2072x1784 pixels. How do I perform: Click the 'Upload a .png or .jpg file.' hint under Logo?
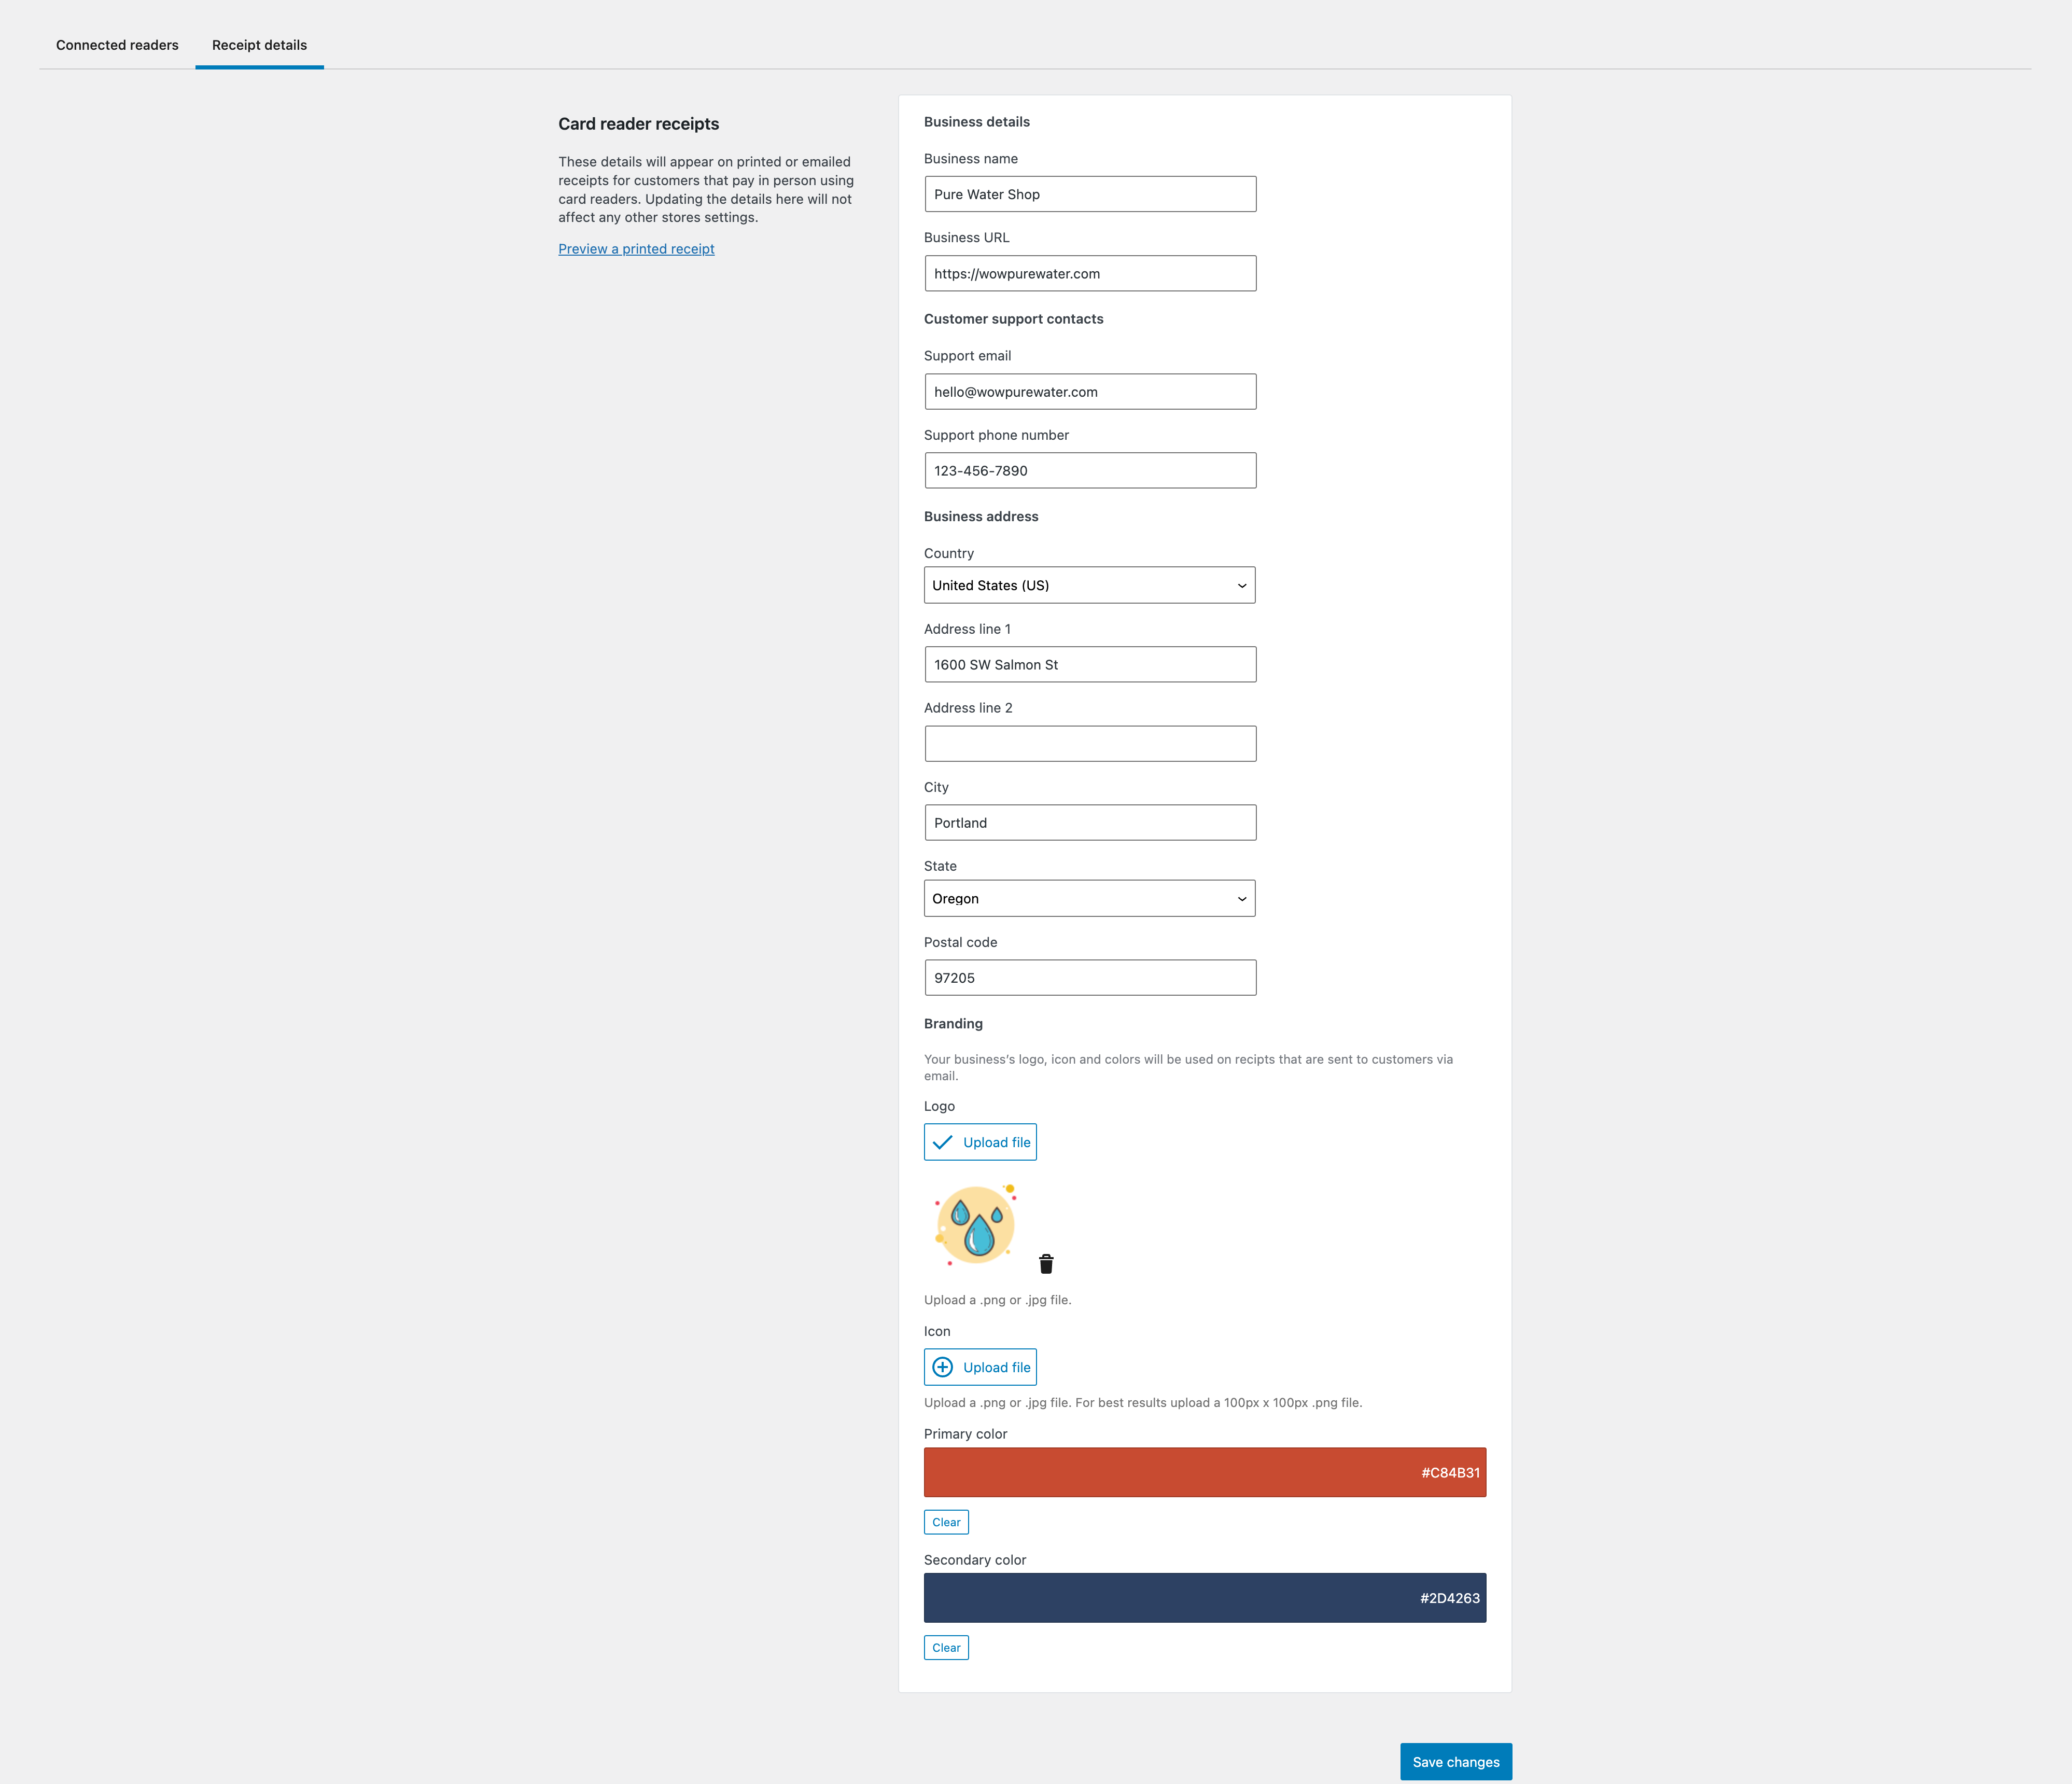point(997,1300)
